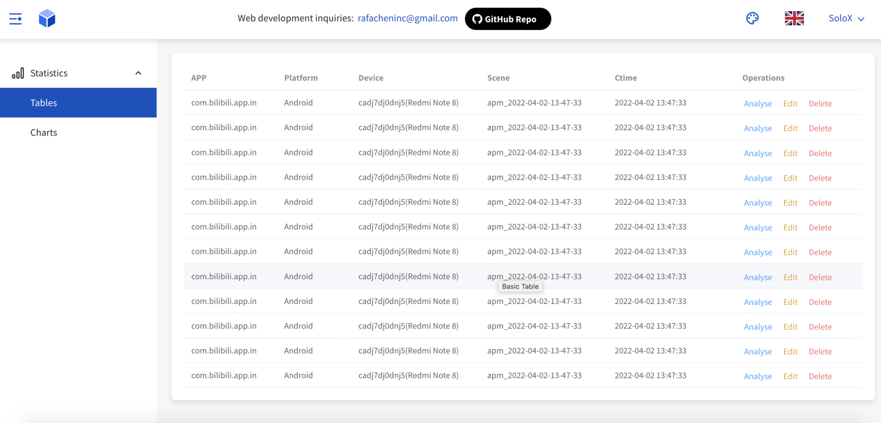Go to Charts in the sidebar
The width and height of the screenshot is (881, 423).
pyautogui.click(x=78, y=133)
